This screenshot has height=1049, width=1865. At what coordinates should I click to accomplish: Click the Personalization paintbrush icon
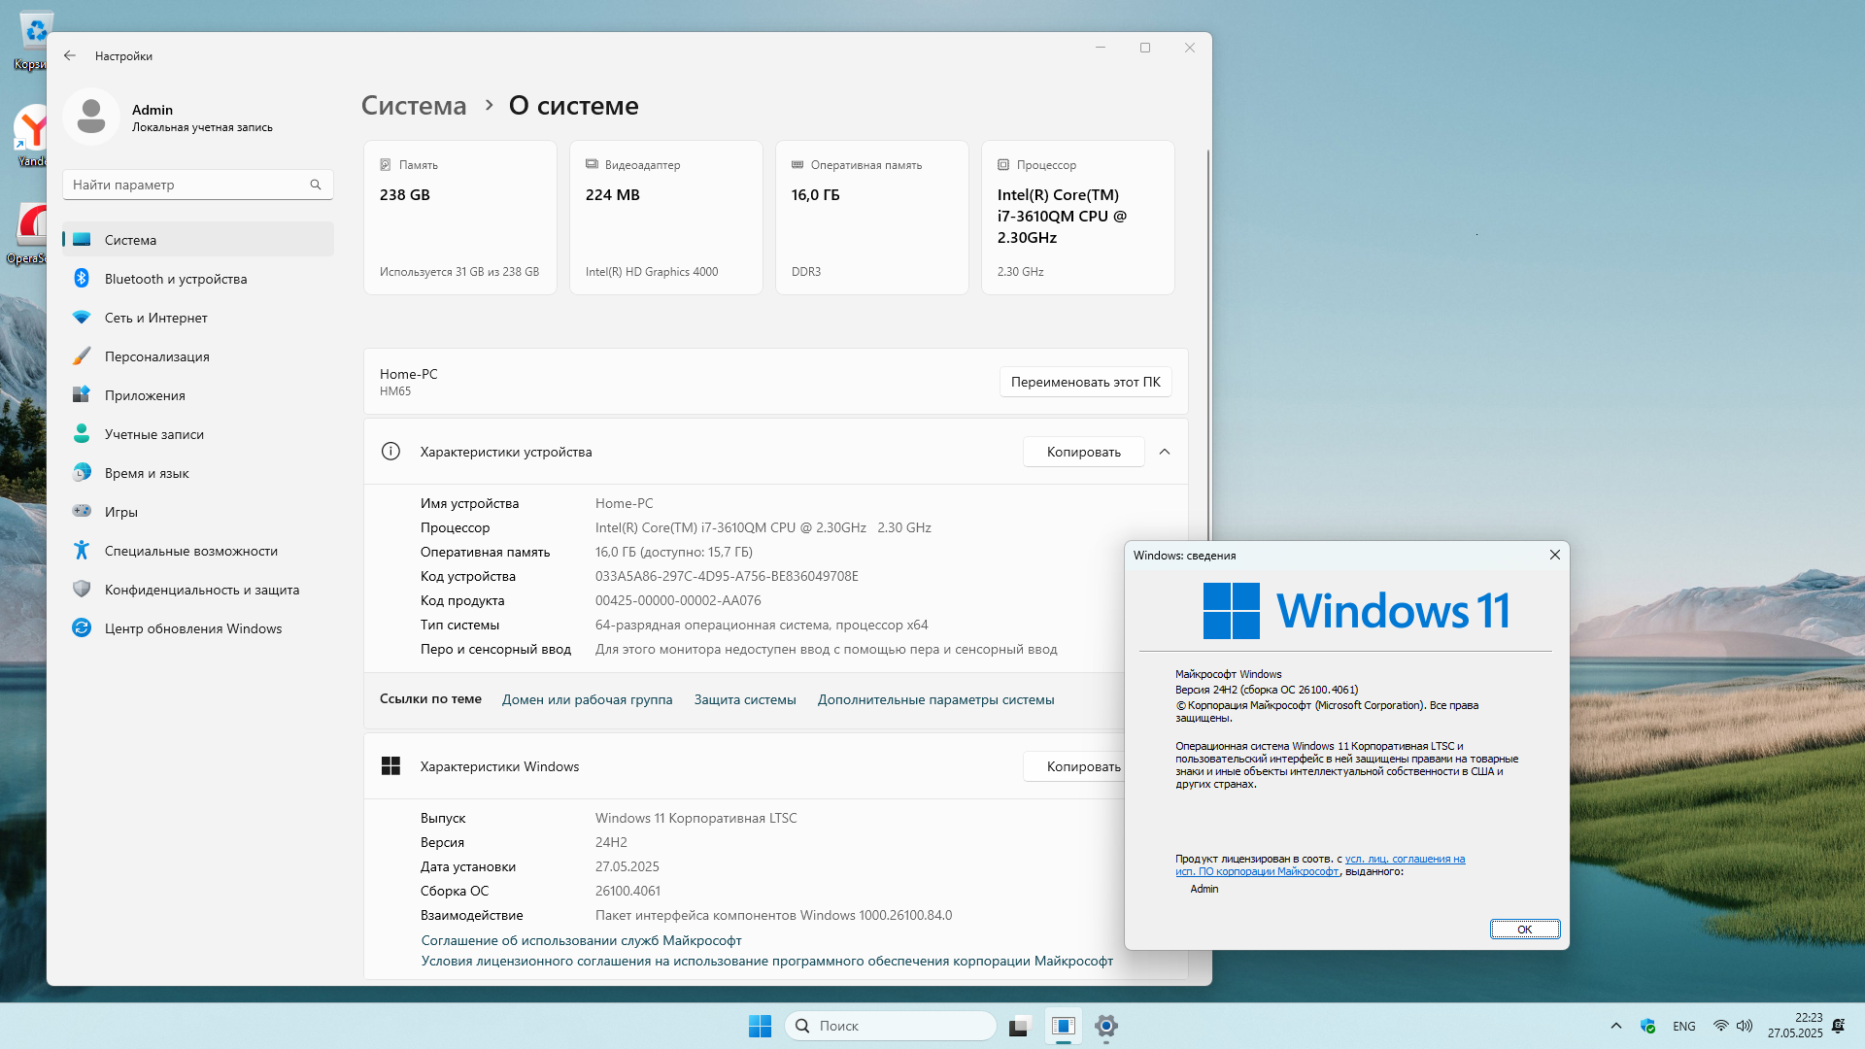[82, 356]
